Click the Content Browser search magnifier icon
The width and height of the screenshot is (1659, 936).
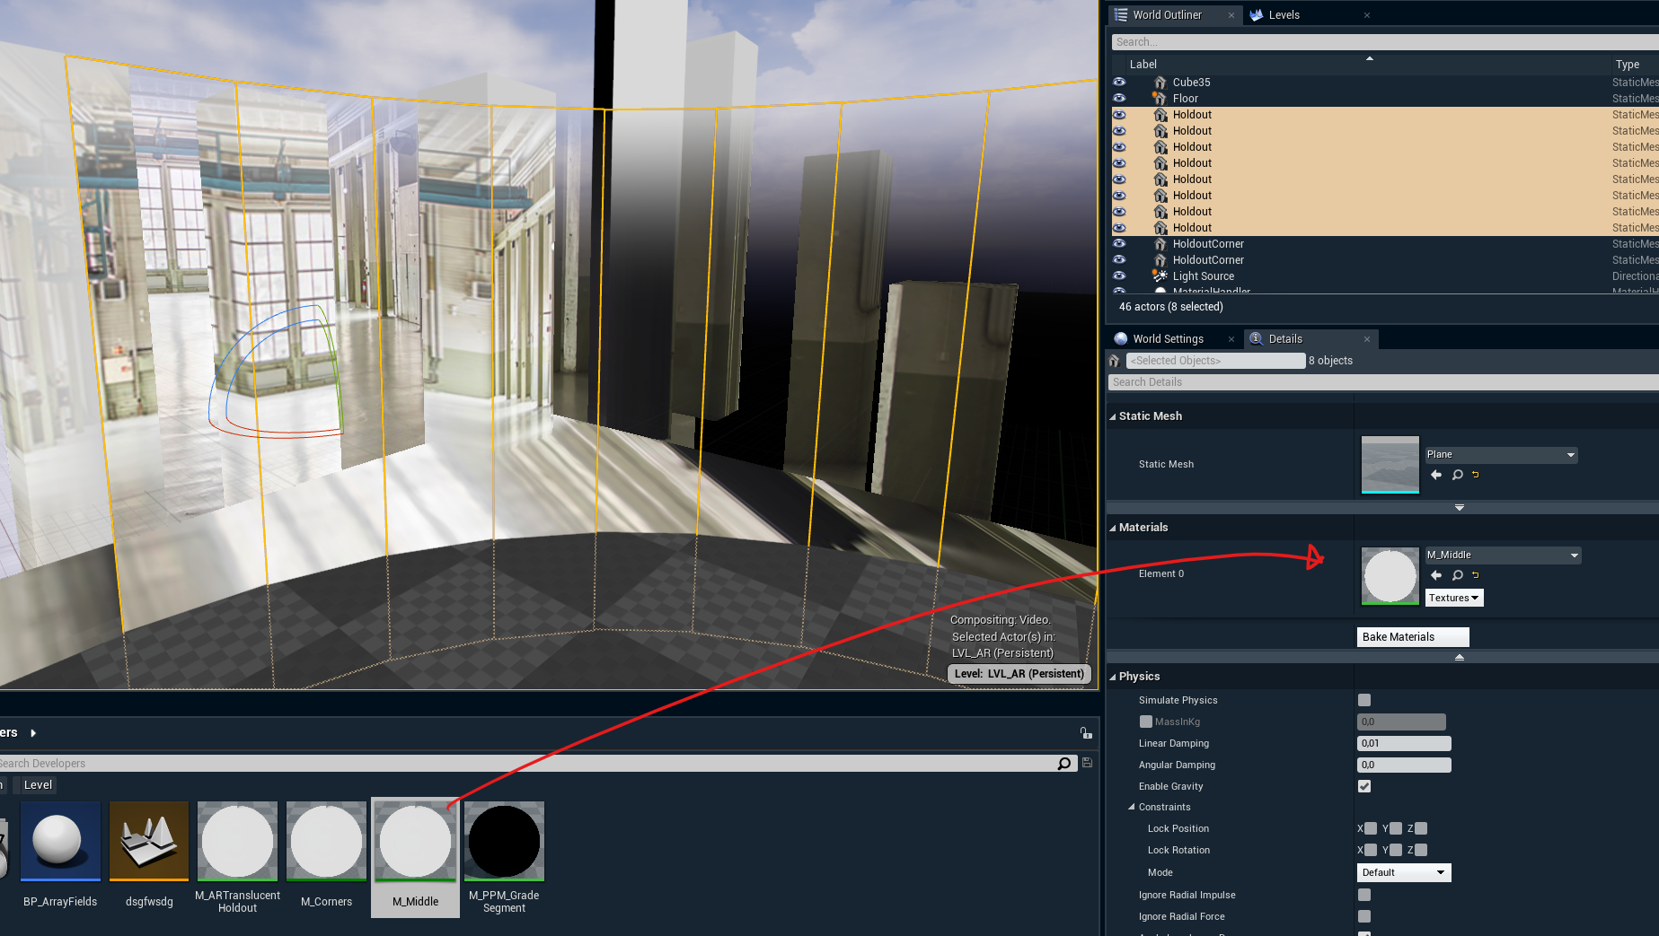pos(1064,764)
